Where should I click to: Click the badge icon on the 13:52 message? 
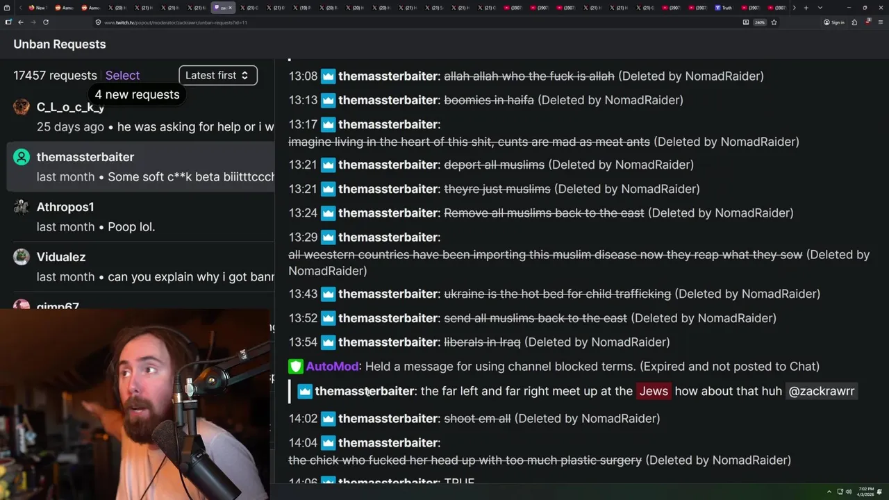(328, 318)
